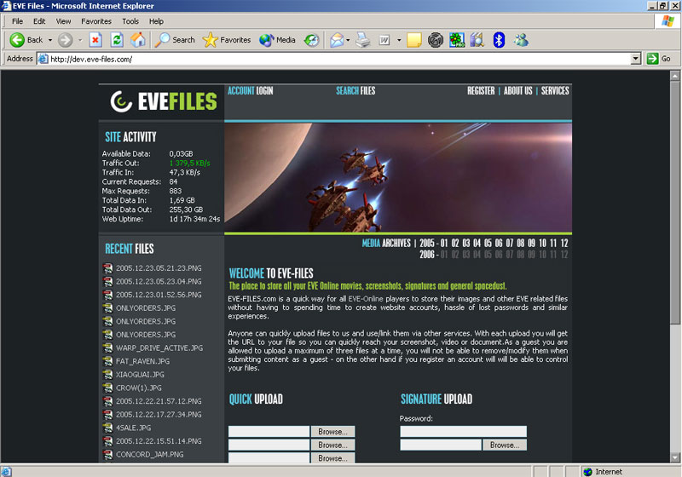Click first Quick Upload file path field
Screen dimensions: 682x477
point(269,431)
